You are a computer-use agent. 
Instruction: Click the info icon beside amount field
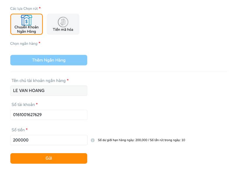pyautogui.click(x=93, y=140)
